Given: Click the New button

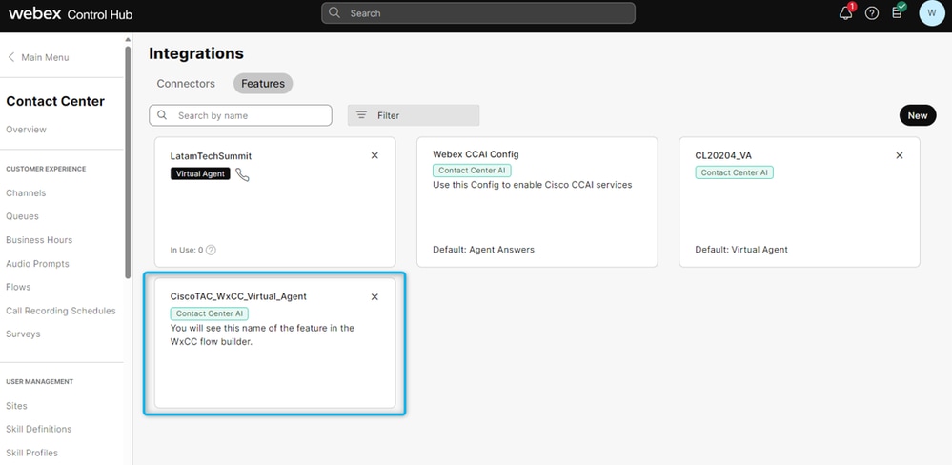Looking at the screenshot, I should click(x=918, y=115).
